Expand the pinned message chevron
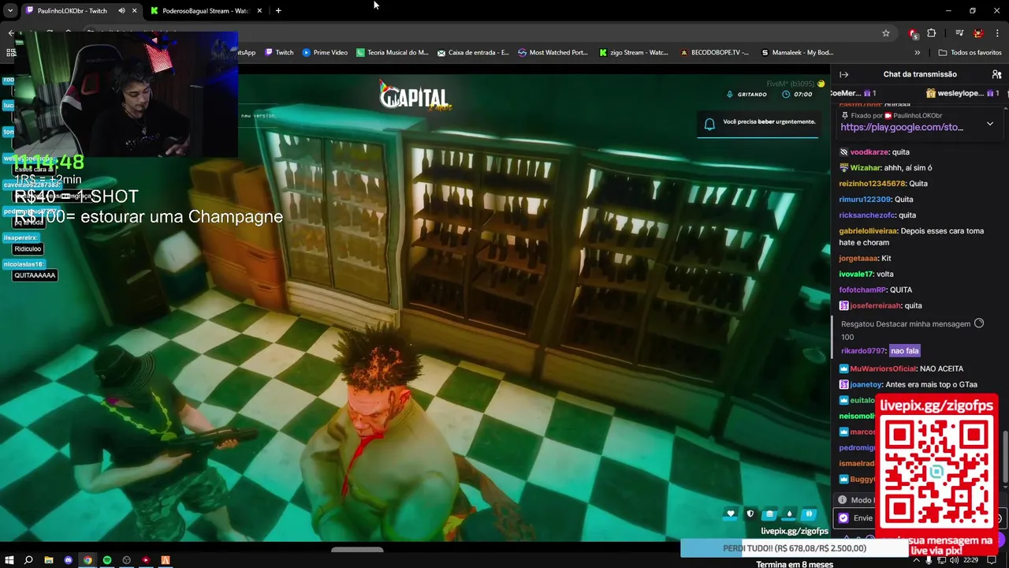This screenshot has width=1009, height=568. 990,124
